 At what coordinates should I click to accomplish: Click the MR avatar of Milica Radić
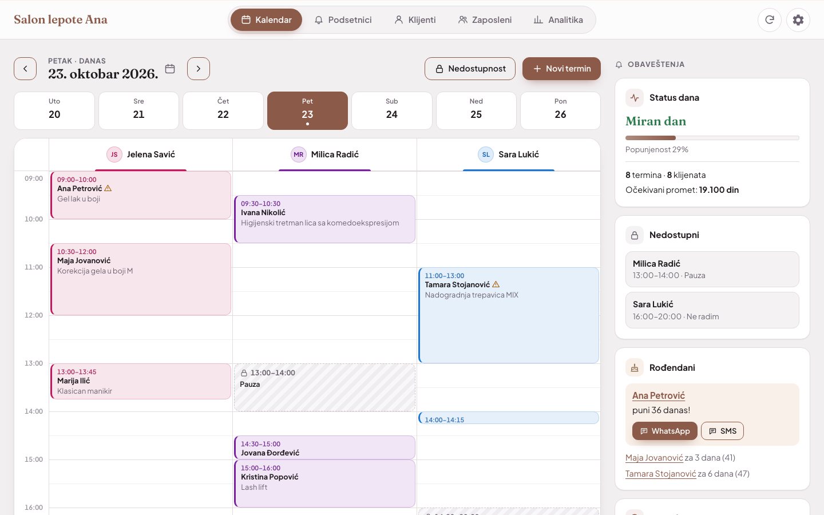click(299, 154)
